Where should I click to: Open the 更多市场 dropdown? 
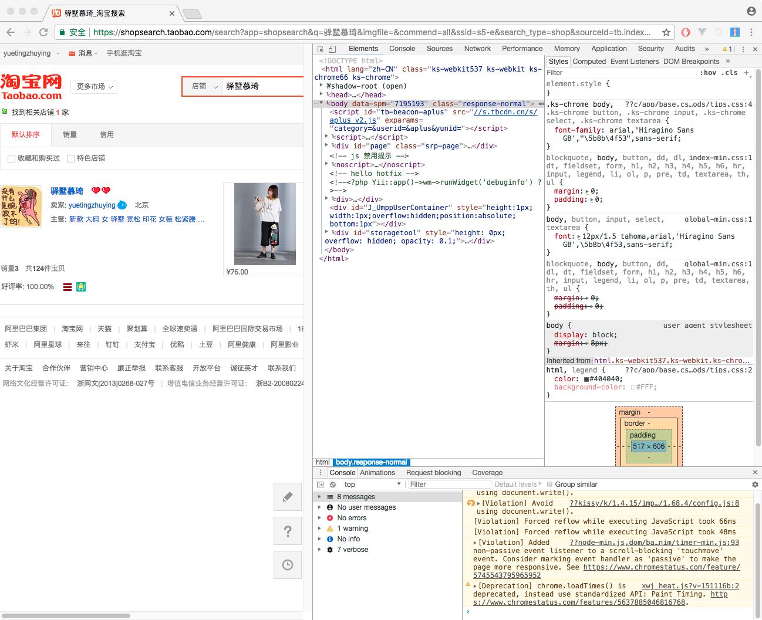[94, 87]
